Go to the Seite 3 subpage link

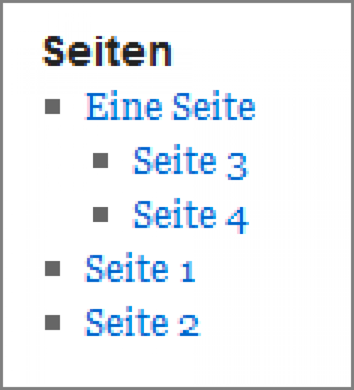tap(190, 162)
